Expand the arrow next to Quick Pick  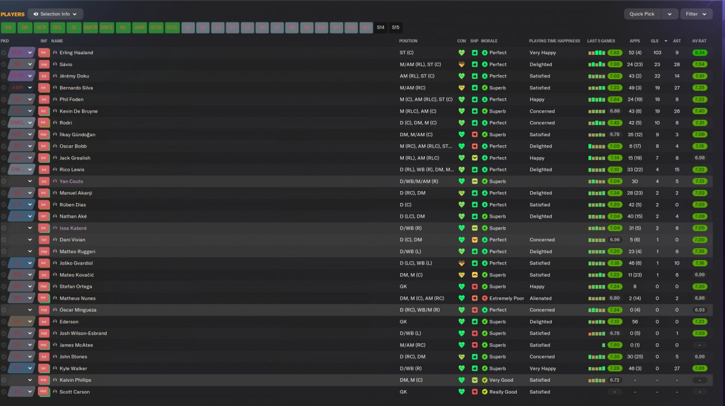coord(669,14)
